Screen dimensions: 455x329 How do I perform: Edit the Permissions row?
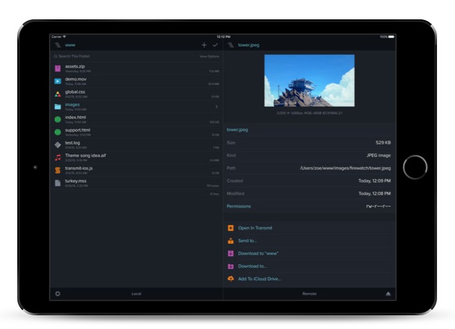click(309, 206)
